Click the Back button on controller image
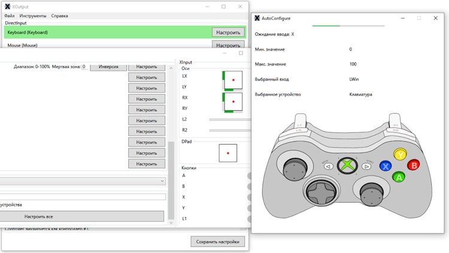Viewport: 449px width, 253px height. pyautogui.click(x=329, y=166)
